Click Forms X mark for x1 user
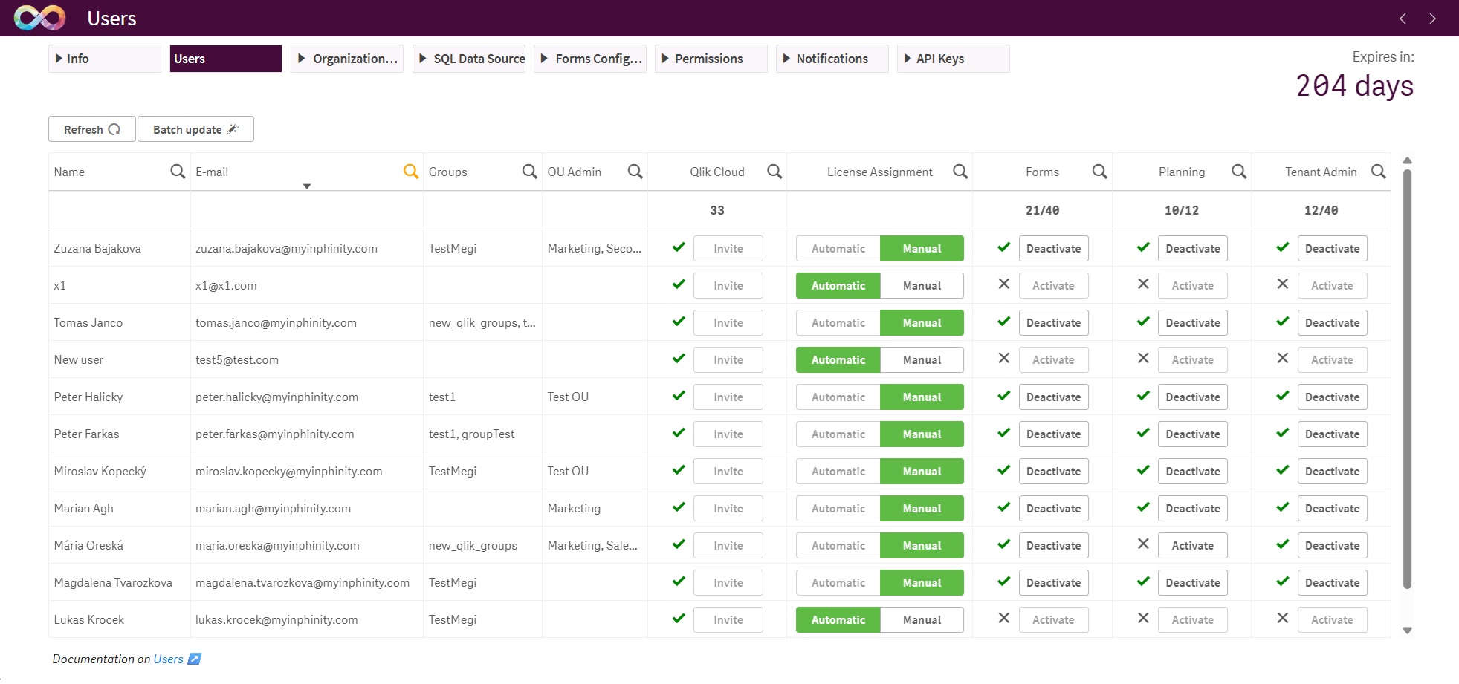 pyautogui.click(x=1004, y=284)
